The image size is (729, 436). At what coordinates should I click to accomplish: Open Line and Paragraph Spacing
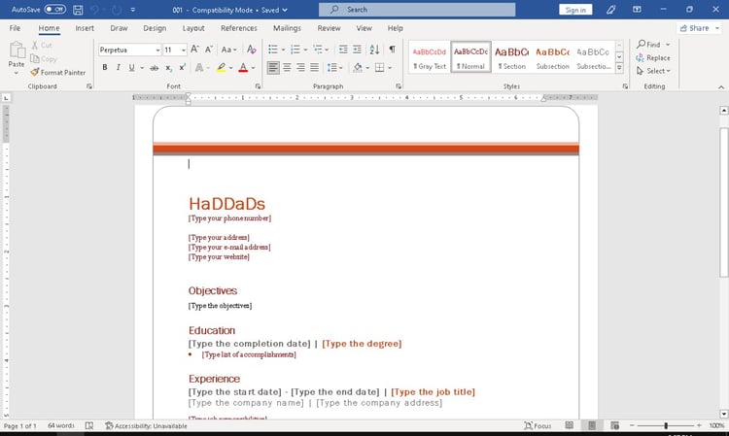pyautogui.click(x=334, y=68)
